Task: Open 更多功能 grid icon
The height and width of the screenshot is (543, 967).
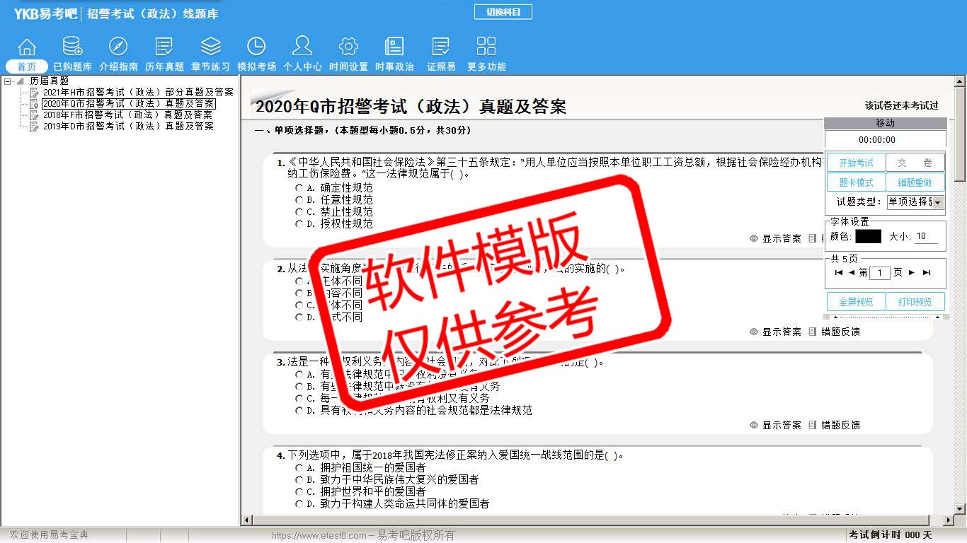Action: click(486, 47)
